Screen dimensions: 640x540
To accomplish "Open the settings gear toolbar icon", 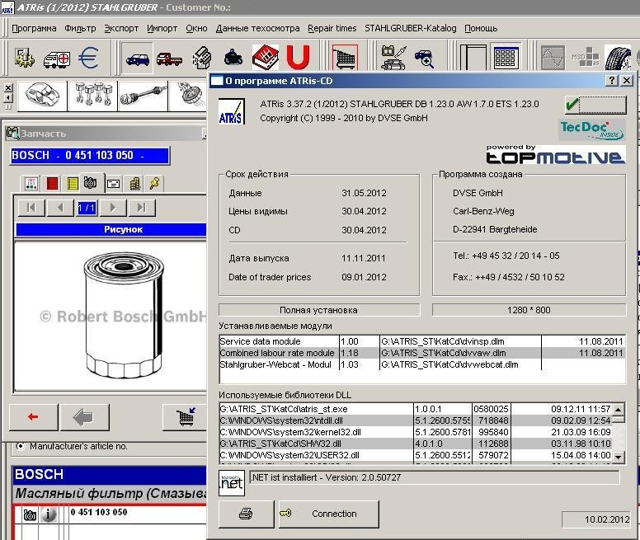I will pyautogui.click(x=25, y=58).
